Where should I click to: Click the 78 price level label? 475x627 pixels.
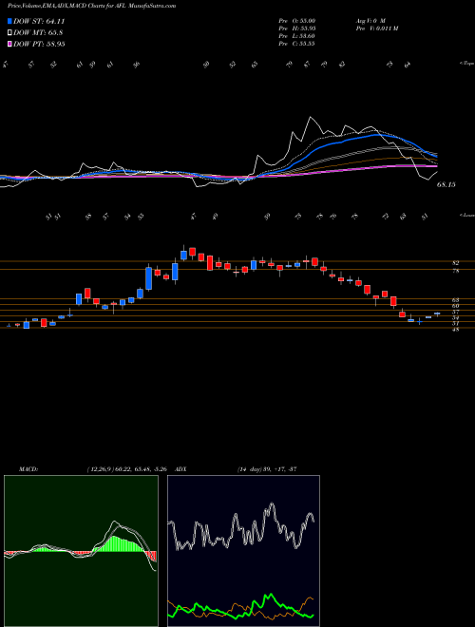tap(455, 271)
